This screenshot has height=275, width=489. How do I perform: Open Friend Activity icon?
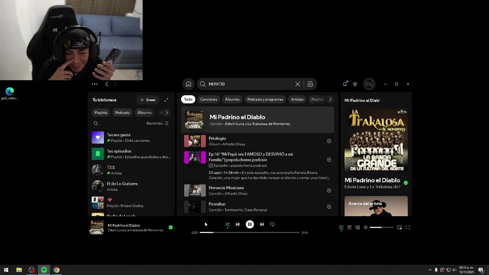pyautogui.click(x=355, y=84)
